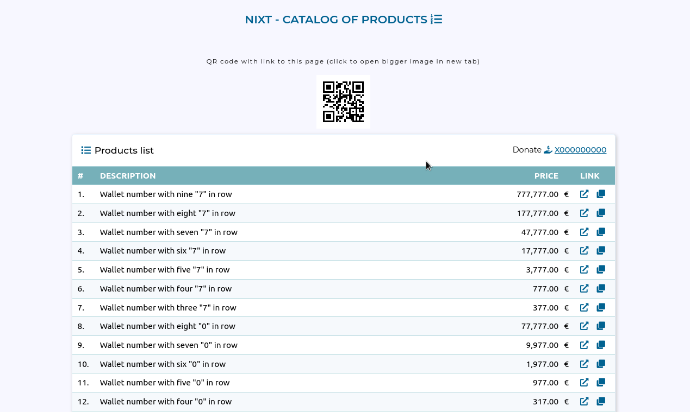Screen dimensions: 690x412
Task: Click the catalog icon in page title
Action: (436, 19)
